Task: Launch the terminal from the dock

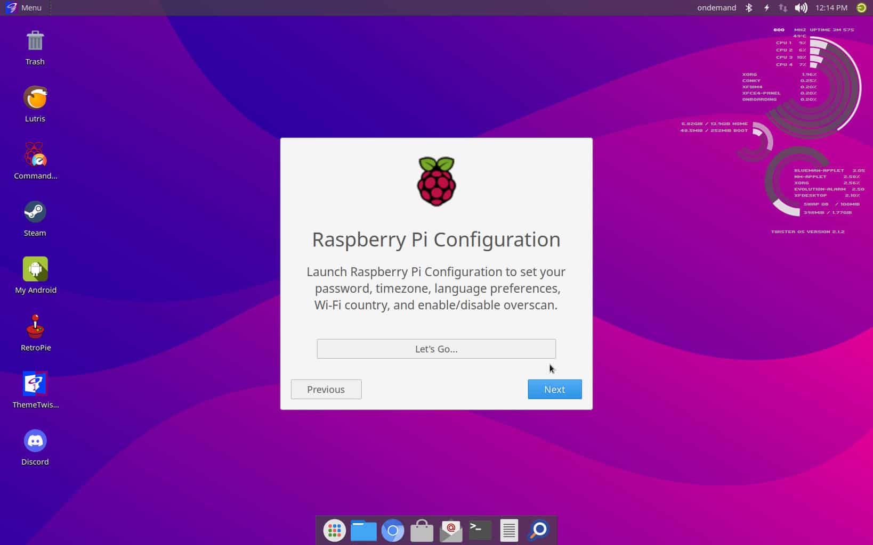Action: (x=480, y=530)
